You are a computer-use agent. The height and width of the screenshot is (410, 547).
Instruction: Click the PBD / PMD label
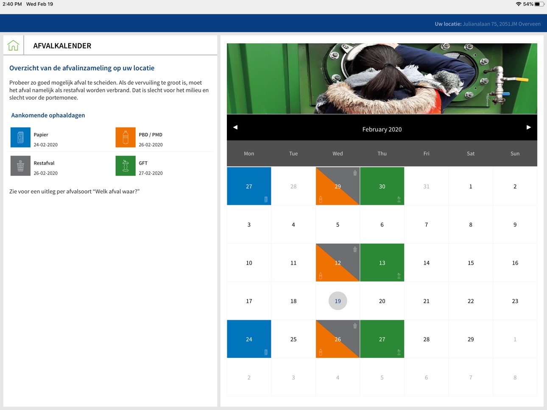(151, 134)
